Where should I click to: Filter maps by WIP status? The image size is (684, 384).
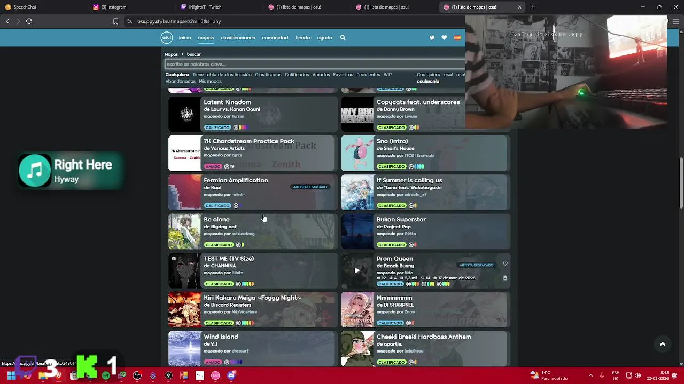click(387, 75)
